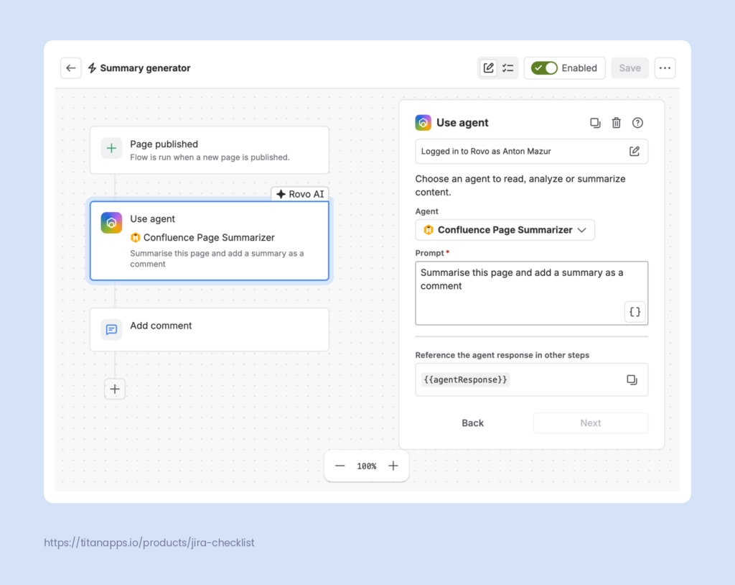Click the comment bubble icon on Add comment

point(111,330)
